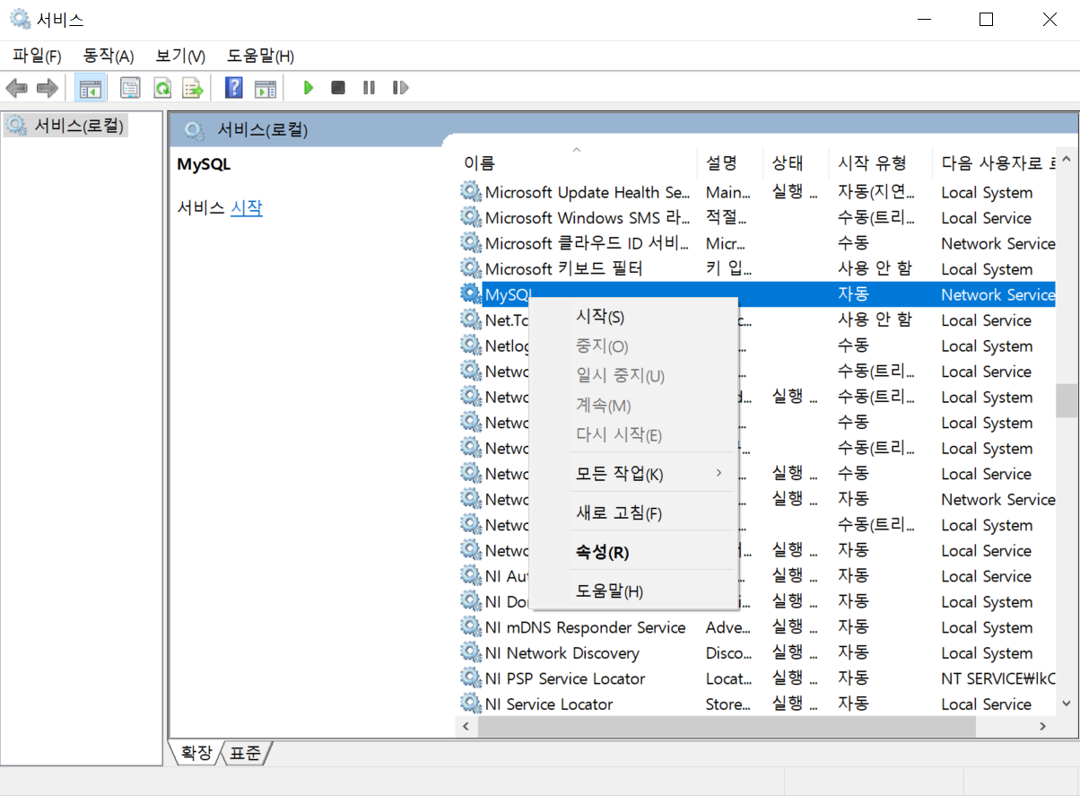Open the 동작(A) menu
This screenshot has width=1080, height=796.
[109, 56]
